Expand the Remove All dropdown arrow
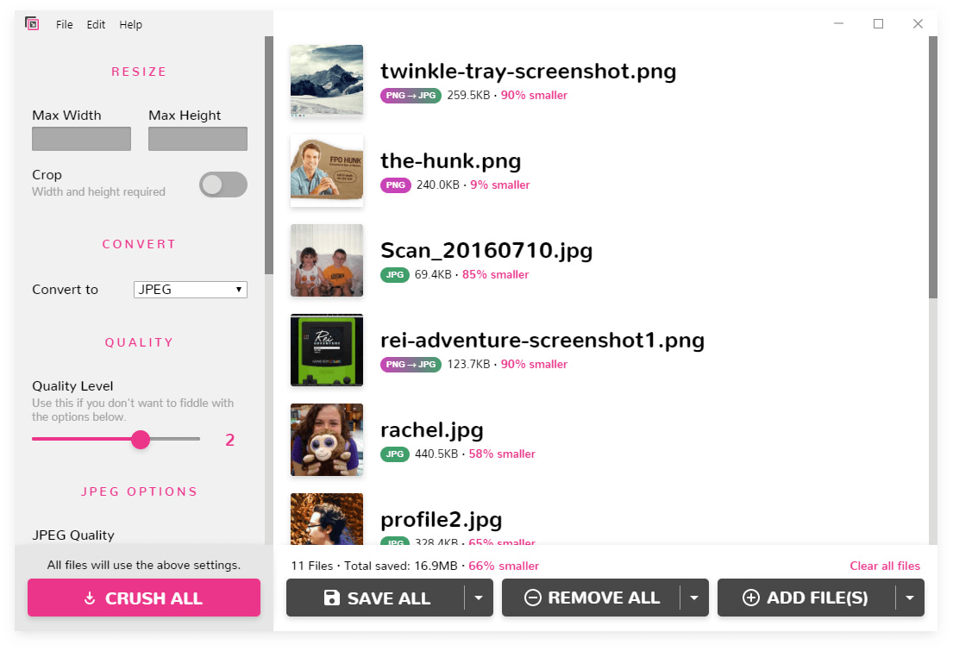This screenshot has width=953, height=651. tap(694, 598)
